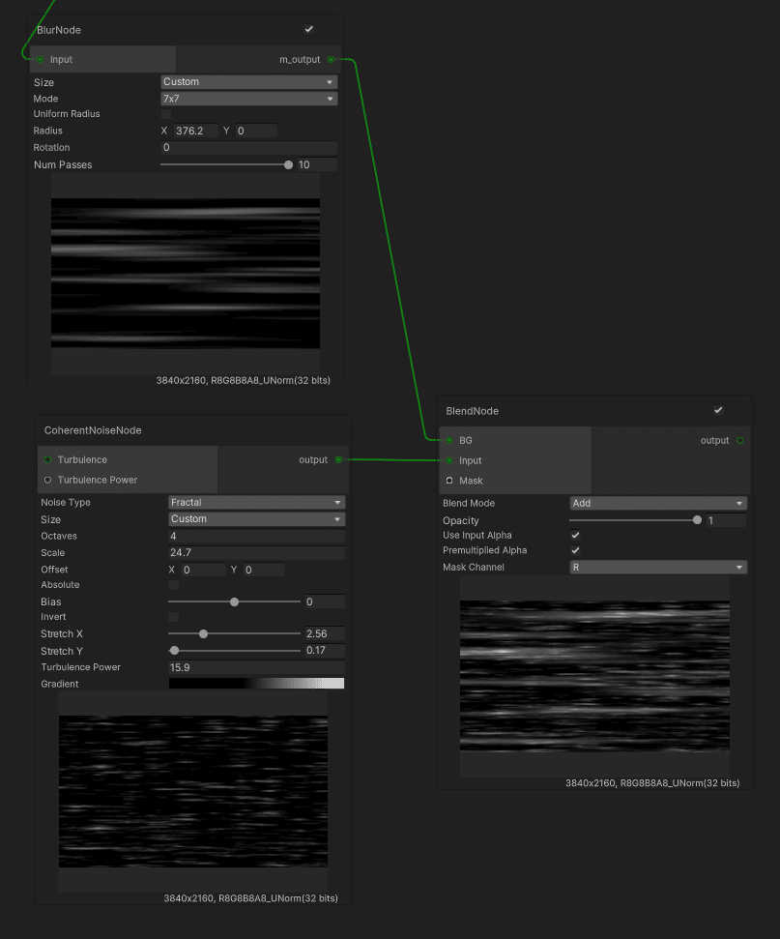Click the Stretch Y value 0.17
780x939 pixels.
coord(325,651)
